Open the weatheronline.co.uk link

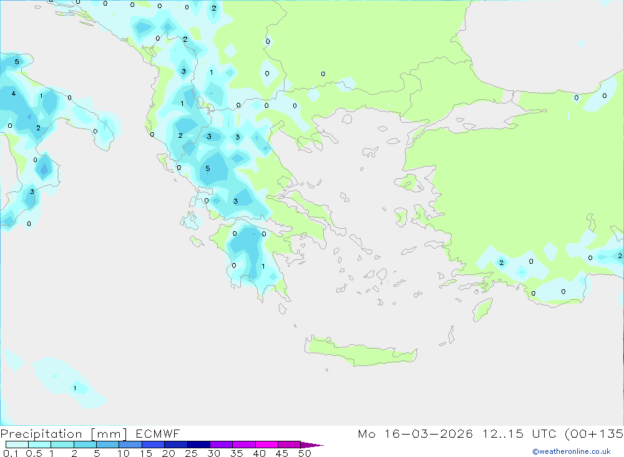pos(572,451)
